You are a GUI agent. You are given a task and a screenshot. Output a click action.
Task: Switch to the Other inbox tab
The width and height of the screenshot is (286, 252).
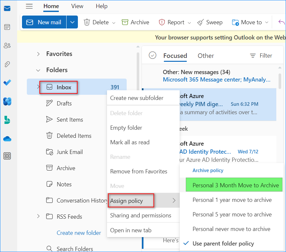click(206, 56)
